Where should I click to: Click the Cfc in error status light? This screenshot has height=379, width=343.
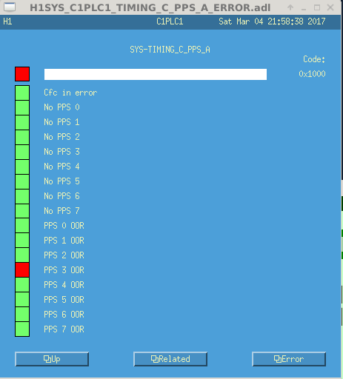click(x=22, y=93)
